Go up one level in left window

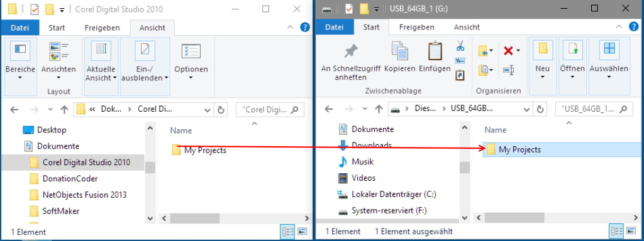[64, 109]
